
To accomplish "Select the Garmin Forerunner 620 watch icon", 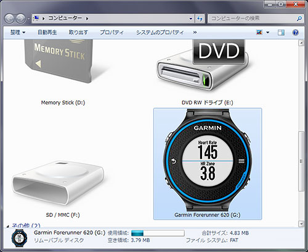I will (208, 161).
